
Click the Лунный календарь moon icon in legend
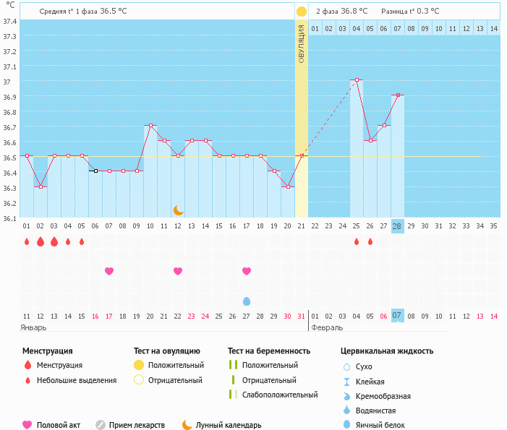(187, 425)
